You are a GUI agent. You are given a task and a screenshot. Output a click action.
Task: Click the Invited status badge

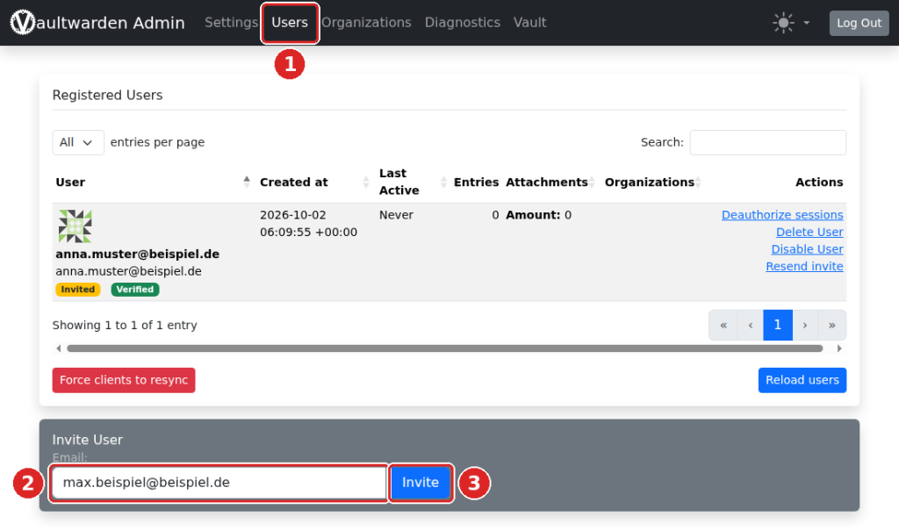pyautogui.click(x=78, y=290)
